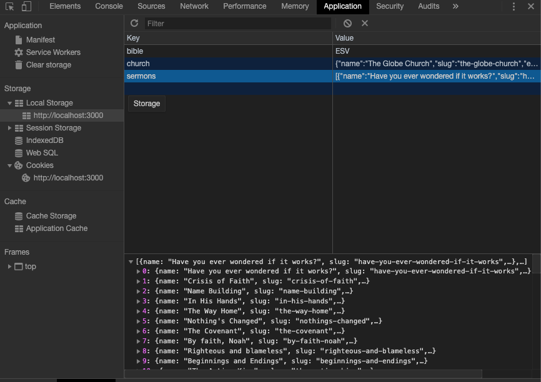Image resolution: width=541 pixels, height=382 pixels.
Task: Click the Cookies cookie icon
Action: [x=19, y=165]
